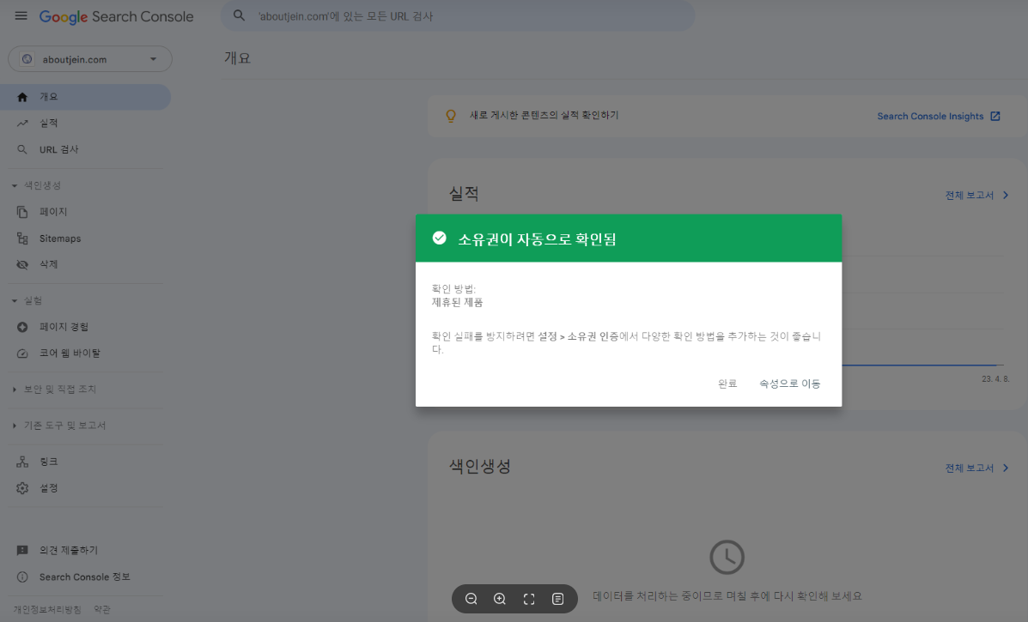
Task: Click the 의견 제출하기 feedback icon
Action: [22, 551]
